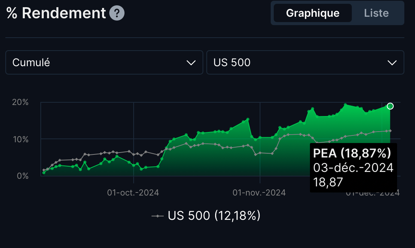Click the highlighted PEA data point for 03-déc.-2024
The height and width of the screenshot is (248, 415).
[x=390, y=106]
